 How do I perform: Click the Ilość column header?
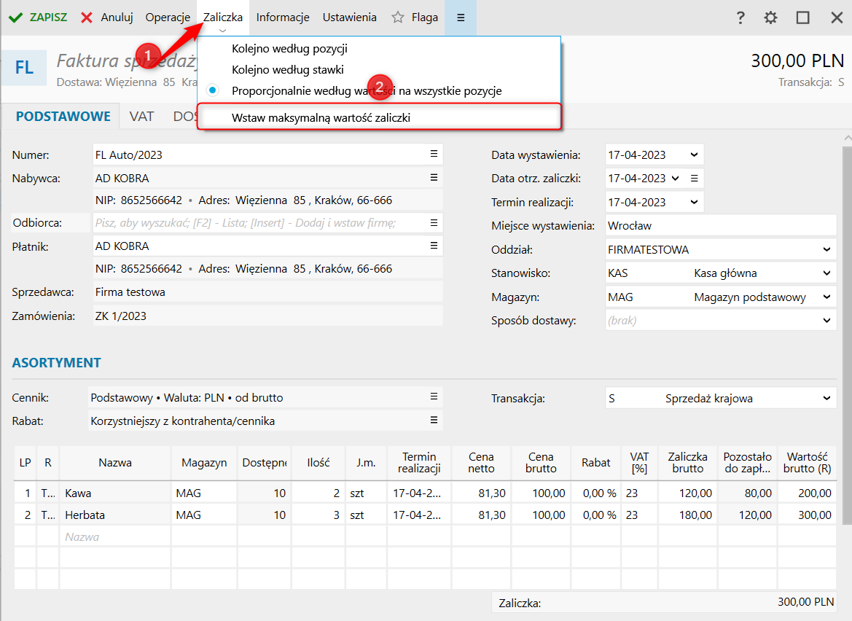click(x=318, y=462)
